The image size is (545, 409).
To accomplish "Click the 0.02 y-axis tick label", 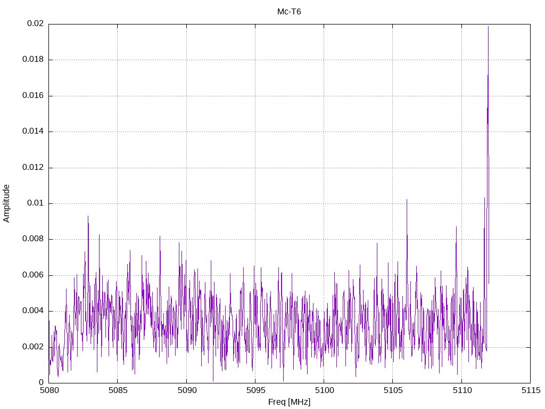I will [36, 24].
